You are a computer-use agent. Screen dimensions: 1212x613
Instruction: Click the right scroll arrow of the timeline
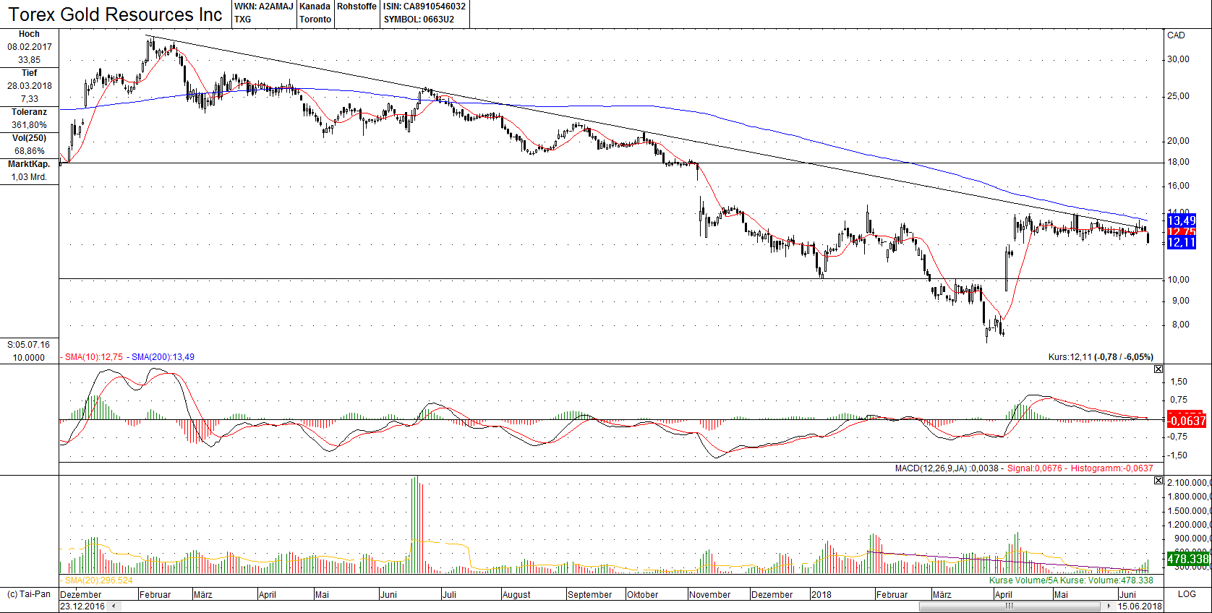(1109, 606)
